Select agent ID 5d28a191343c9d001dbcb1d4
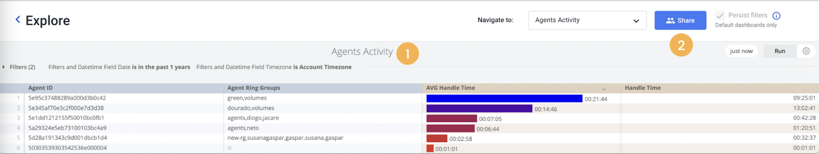Image resolution: width=819 pixels, height=154 pixels. [x=67, y=138]
